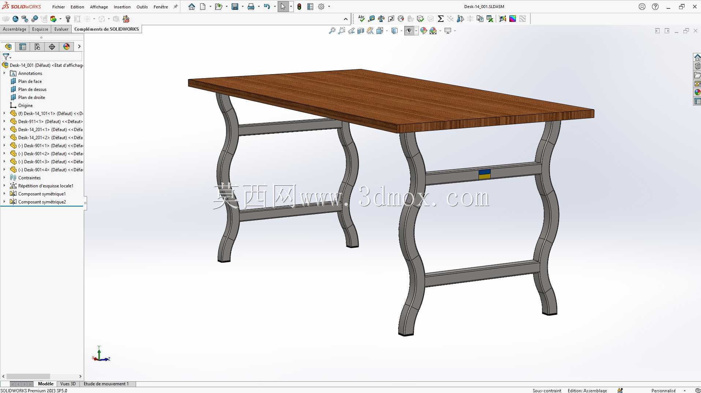This screenshot has width=701, height=393.
Task: Select the Section View tool
Action: click(x=361, y=31)
